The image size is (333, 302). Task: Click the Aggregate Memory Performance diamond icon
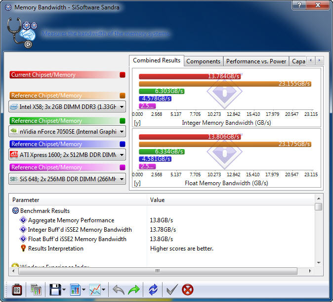click(x=23, y=220)
